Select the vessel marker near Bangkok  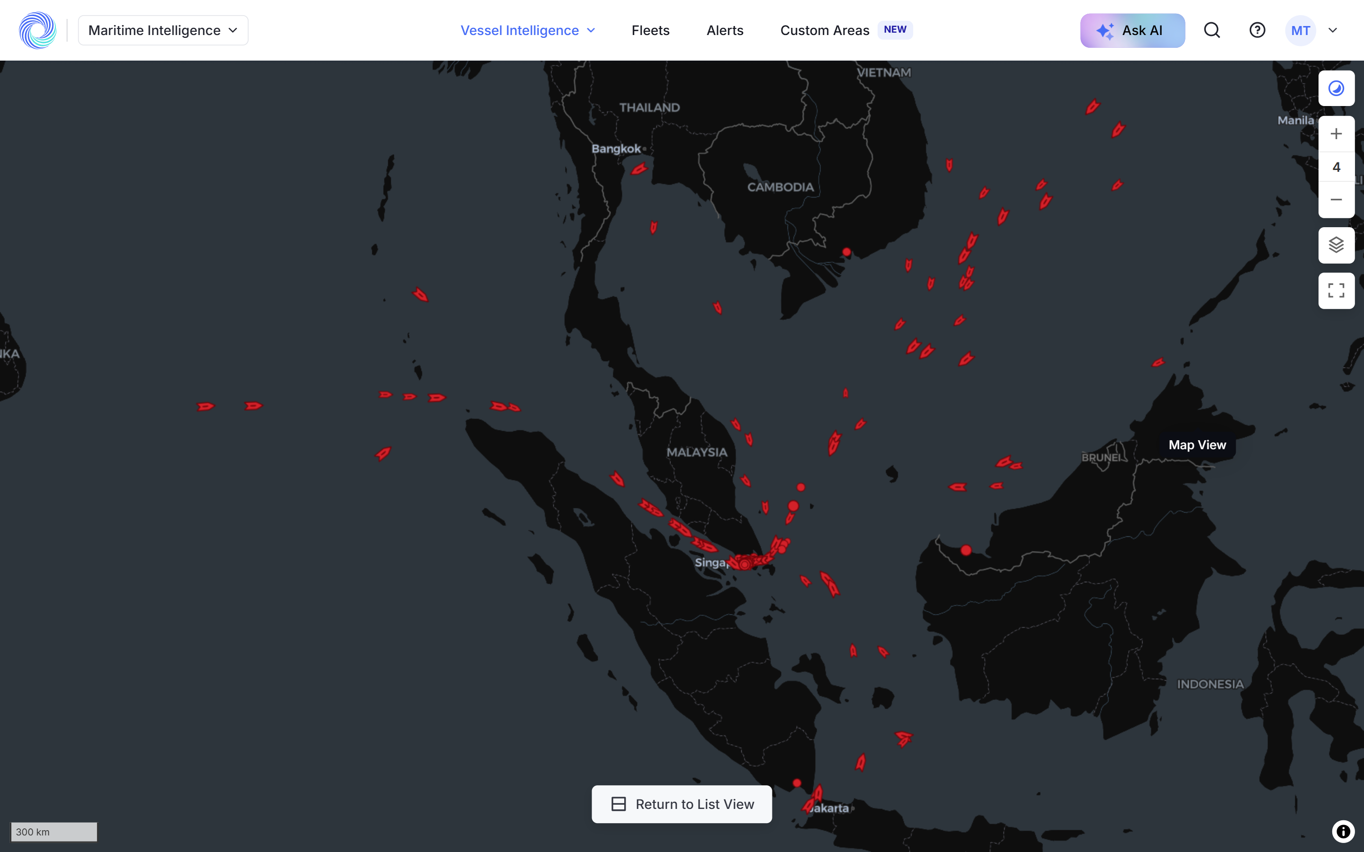pyautogui.click(x=638, y=169)
